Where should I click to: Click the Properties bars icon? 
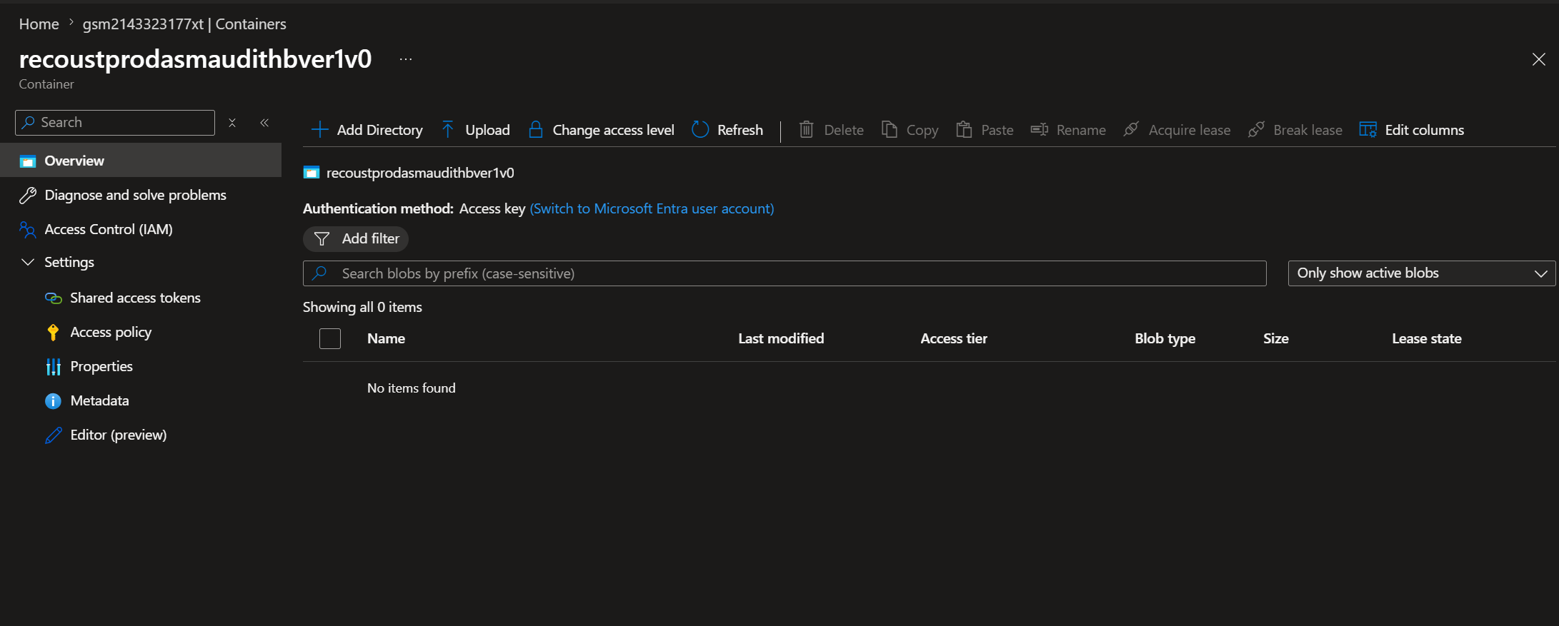54,367
